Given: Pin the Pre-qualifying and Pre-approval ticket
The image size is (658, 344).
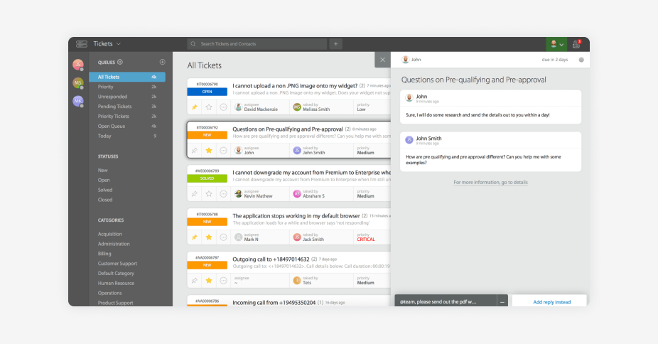Looking at the screenshot, I should (194, 151).
